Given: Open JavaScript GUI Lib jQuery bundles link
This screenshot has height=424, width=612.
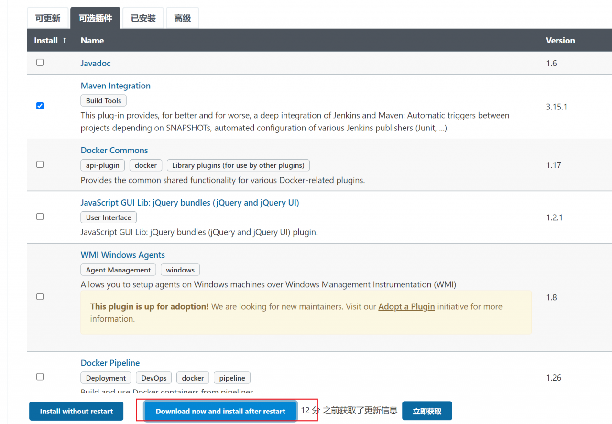Looking at the screenshot, I should [190, 203].
